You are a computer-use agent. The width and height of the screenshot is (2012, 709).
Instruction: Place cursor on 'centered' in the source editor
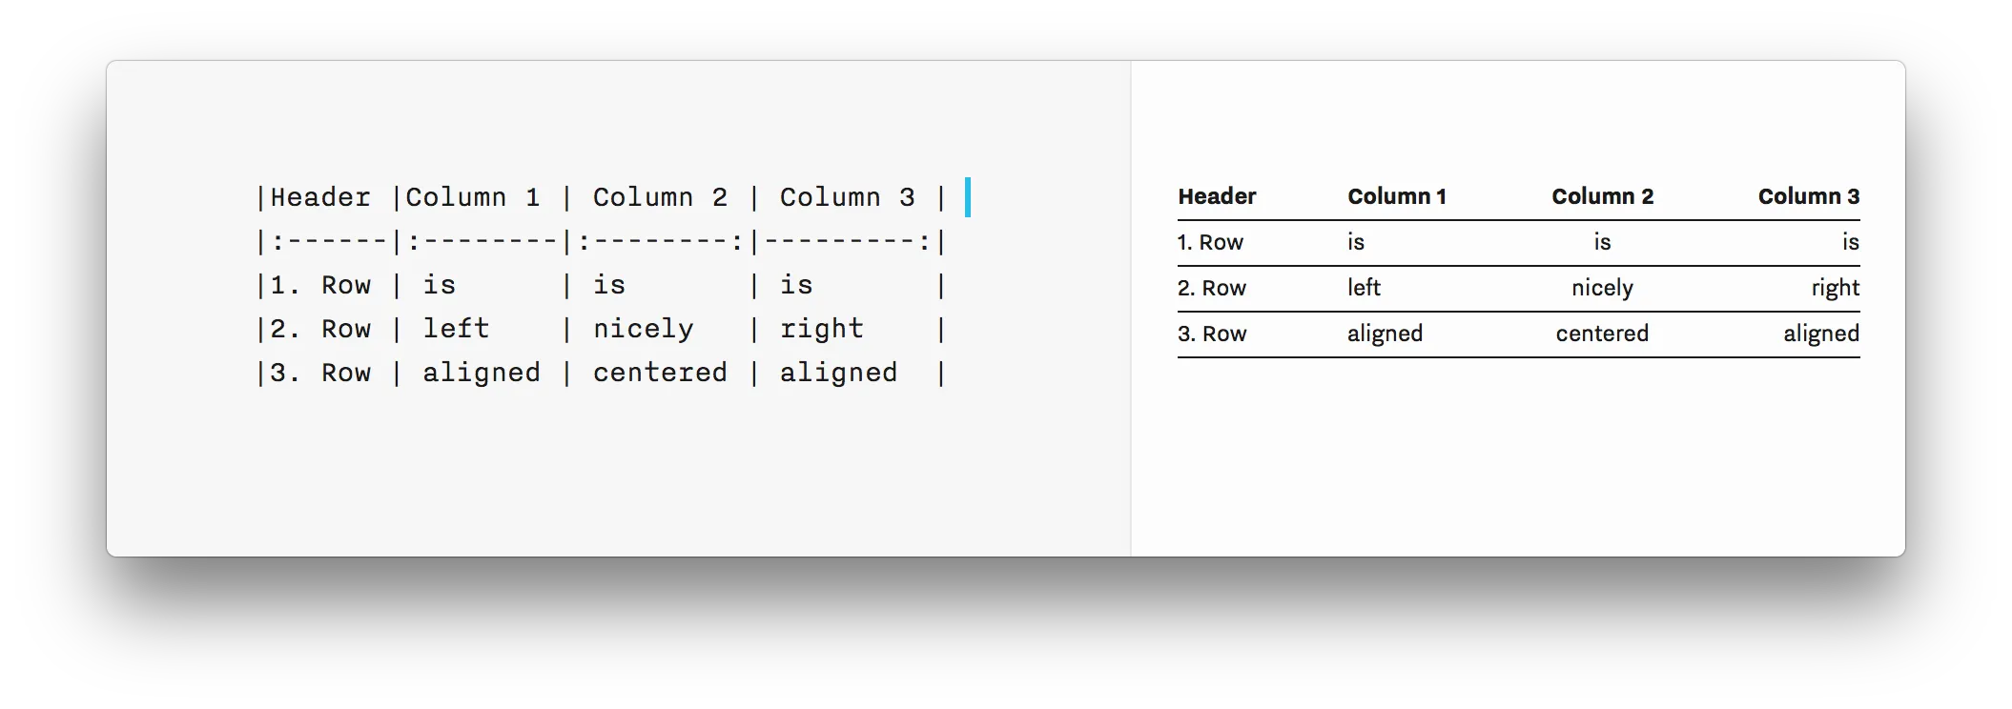[660, 373]
